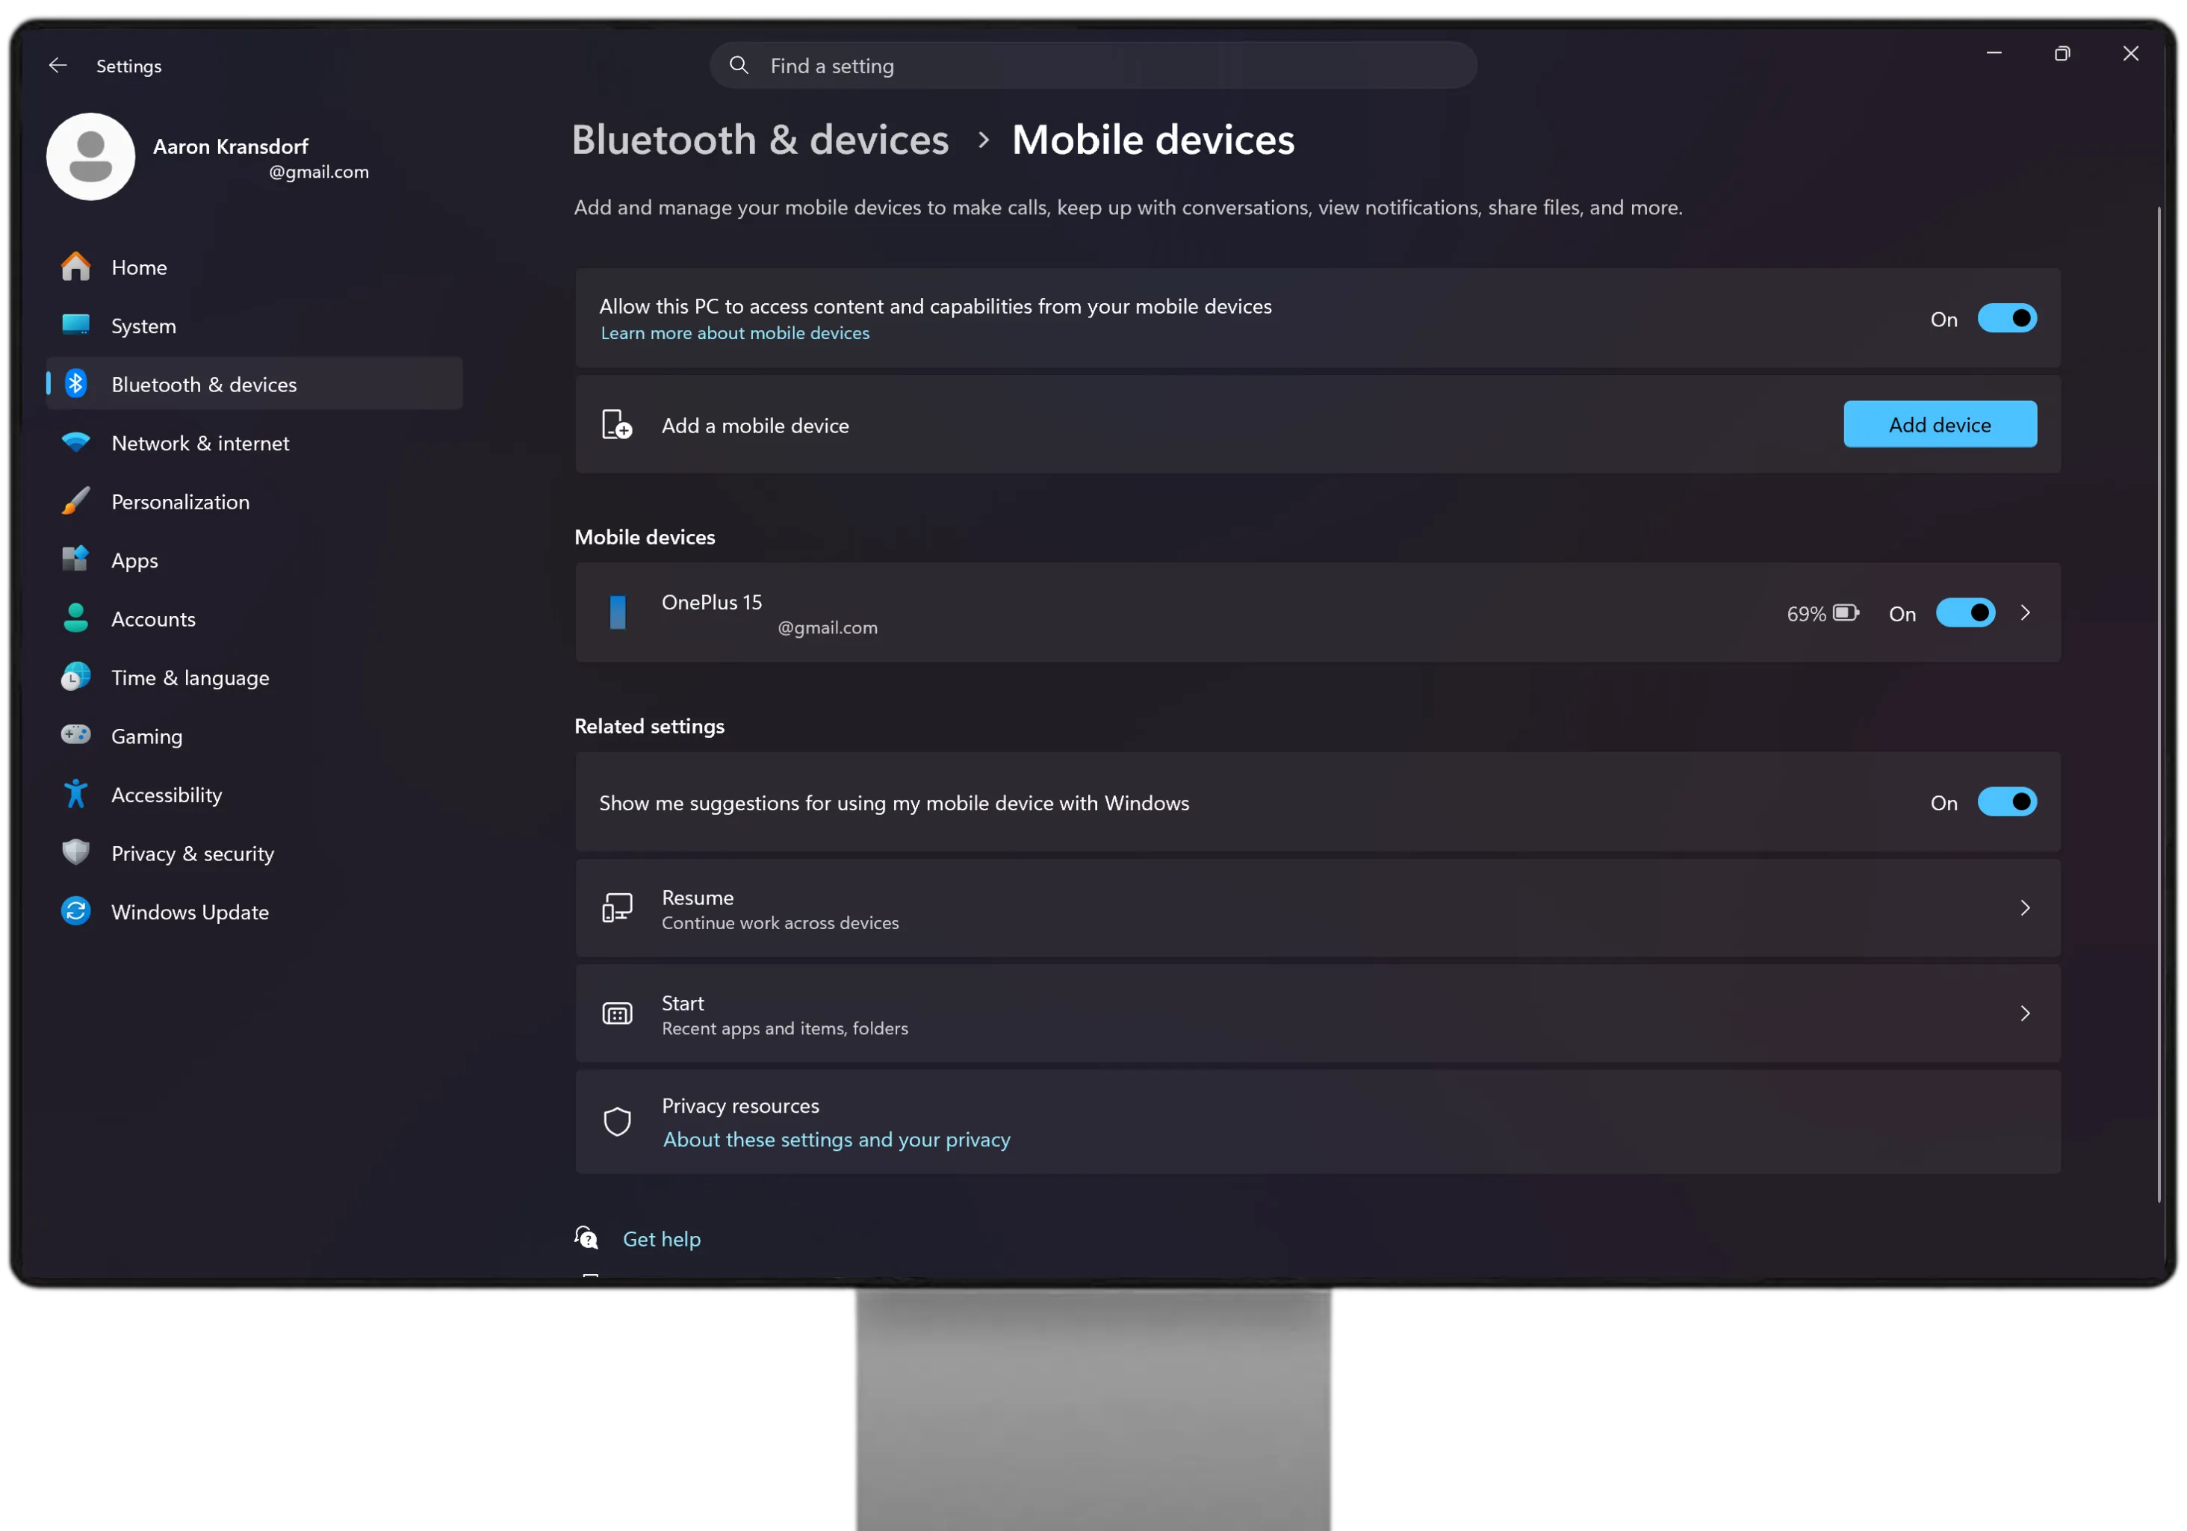
Task: Click the Add a mobile device icon
Action: [617, 423]
